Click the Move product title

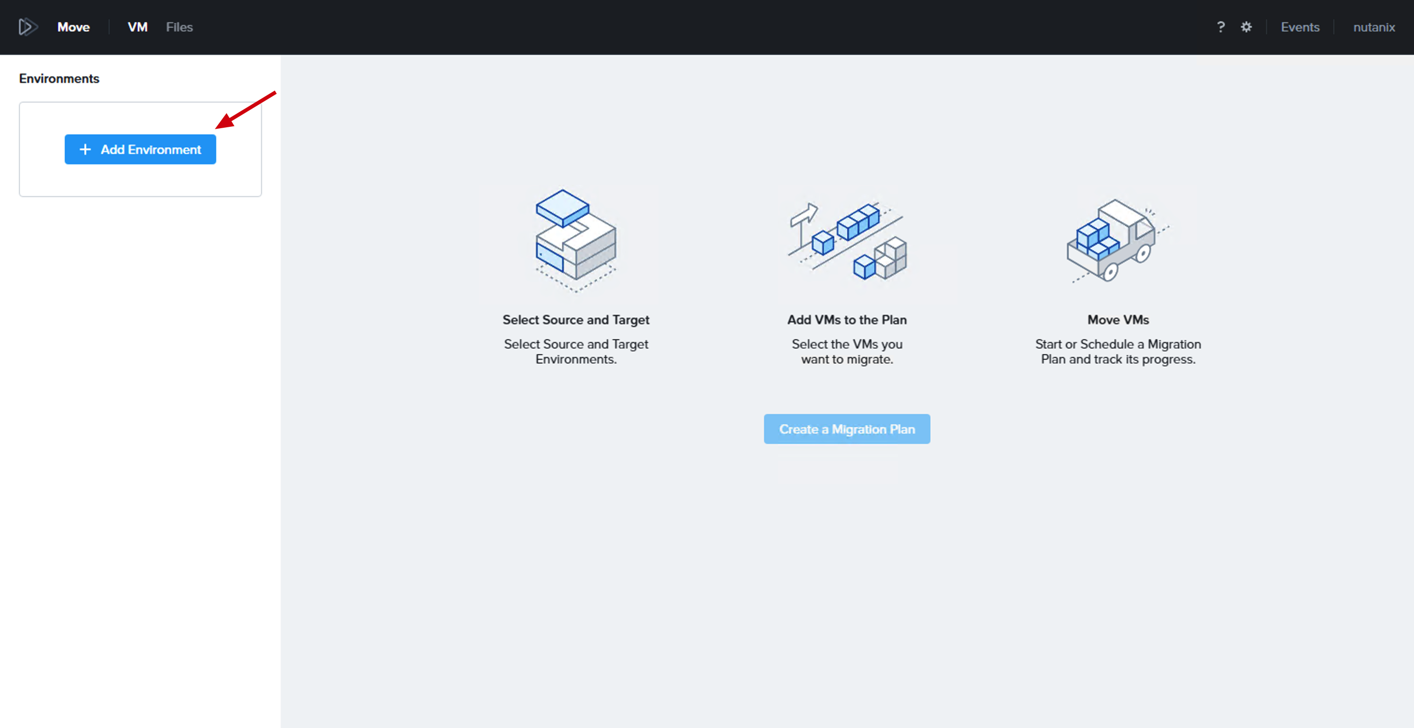[x=73, y=27]
